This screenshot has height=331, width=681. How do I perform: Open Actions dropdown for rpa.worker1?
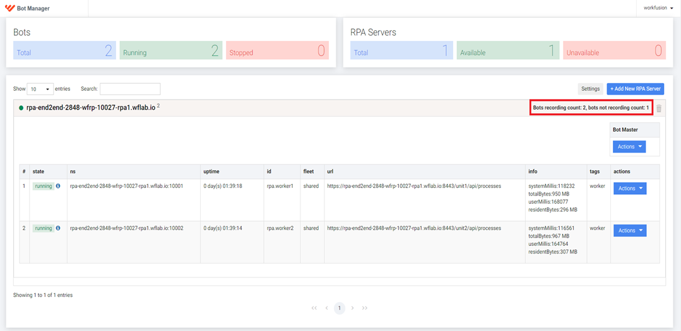630,189
